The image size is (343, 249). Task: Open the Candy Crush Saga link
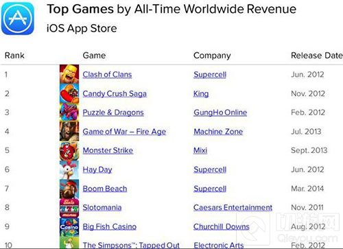(115, 94)
